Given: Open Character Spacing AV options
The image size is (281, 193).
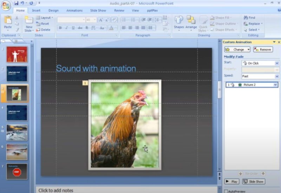Looking at the screenshot, I should [x=93, y=28].
